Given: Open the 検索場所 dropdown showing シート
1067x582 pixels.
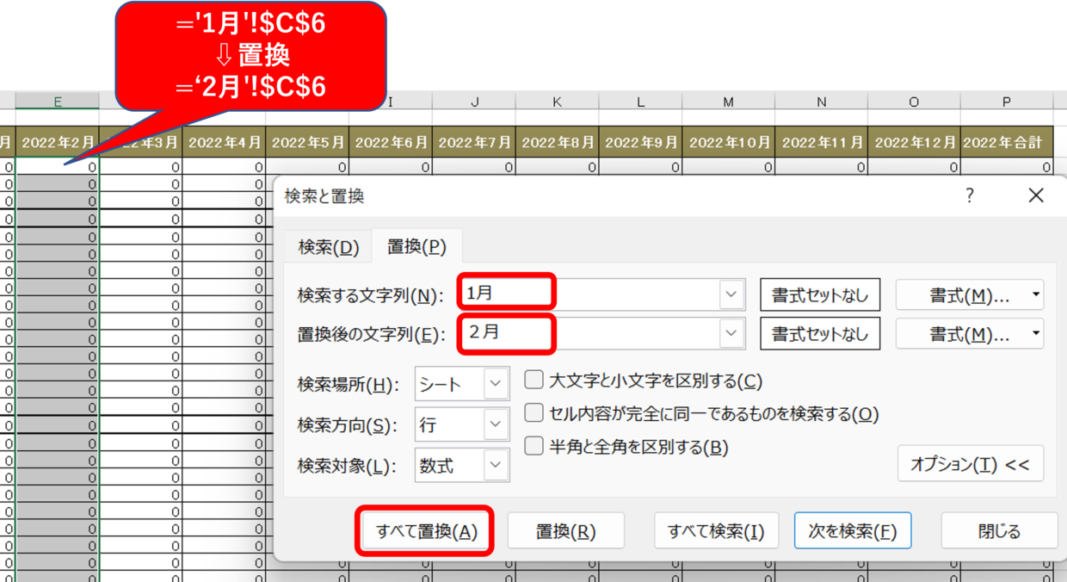Looking at the screenshot, I should pyautogui.click(x=462, y=385).
